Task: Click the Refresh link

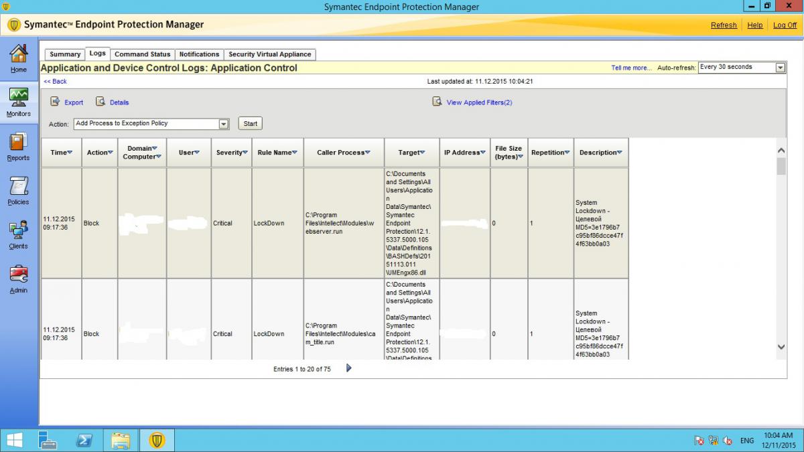Action: point(724,25)
